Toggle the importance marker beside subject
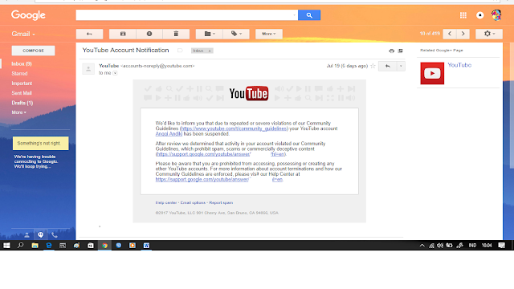Screen dimensions: 514x289 click(180, 51)
